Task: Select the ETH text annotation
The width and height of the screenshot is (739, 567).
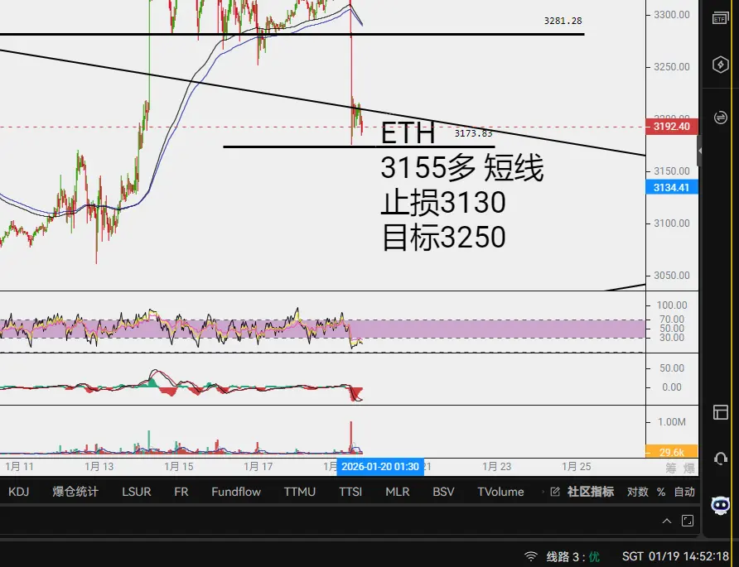Action: point(408,132)
